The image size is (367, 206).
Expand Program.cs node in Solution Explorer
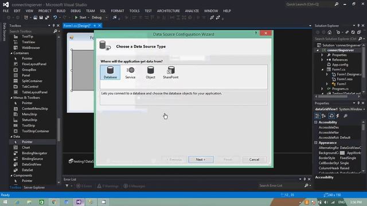(322, 89)
